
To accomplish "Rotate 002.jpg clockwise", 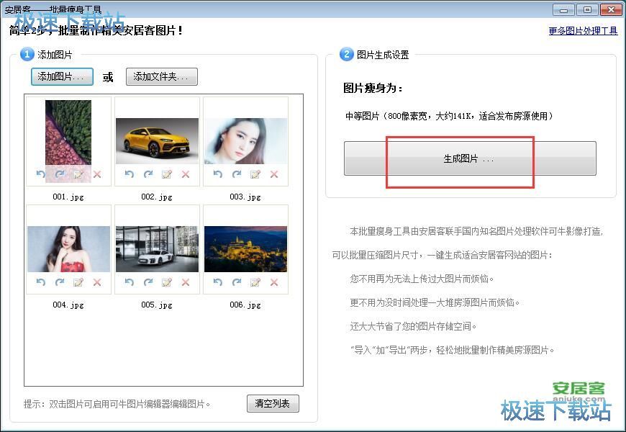I will pos(148,174).
